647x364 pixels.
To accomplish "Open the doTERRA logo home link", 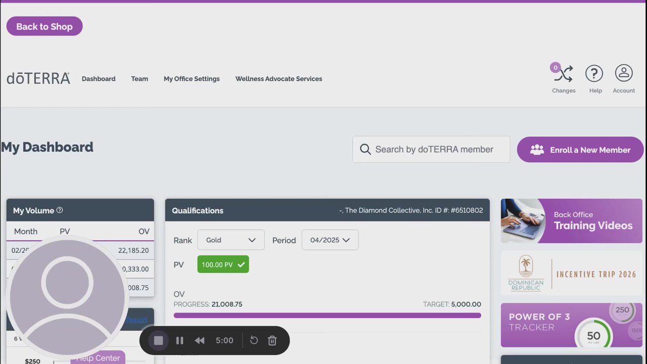I will tap(38, 78).
